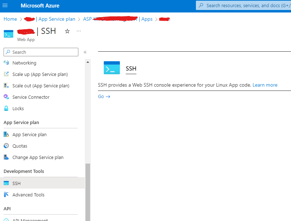Click the Quotas icon

click(x=6, y=145)
